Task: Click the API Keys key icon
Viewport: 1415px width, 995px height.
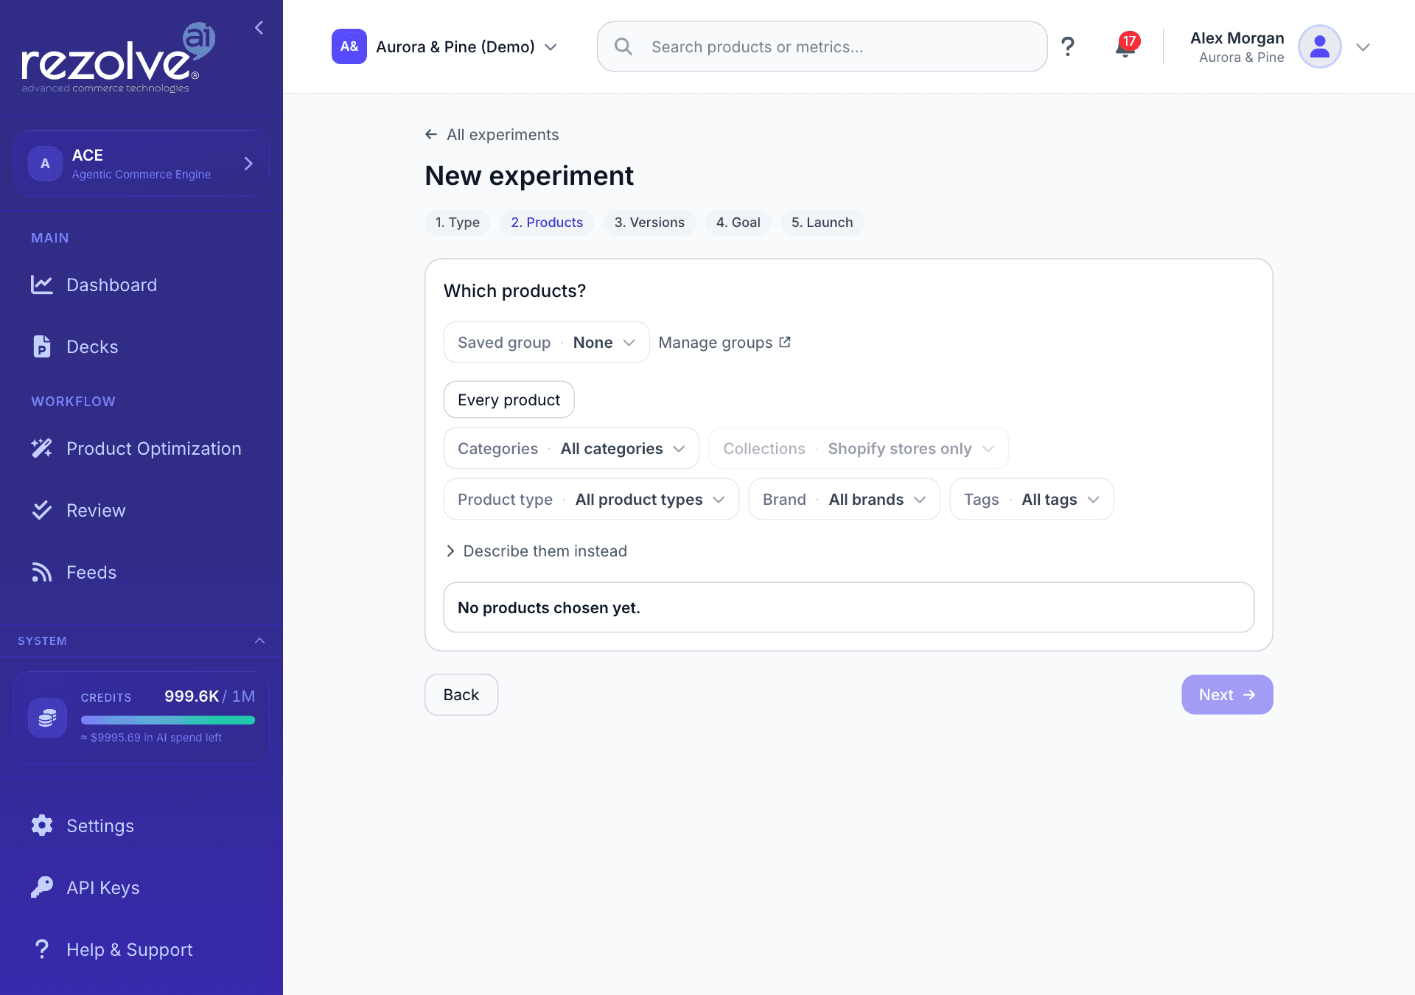Action: (x=42, y=887)
